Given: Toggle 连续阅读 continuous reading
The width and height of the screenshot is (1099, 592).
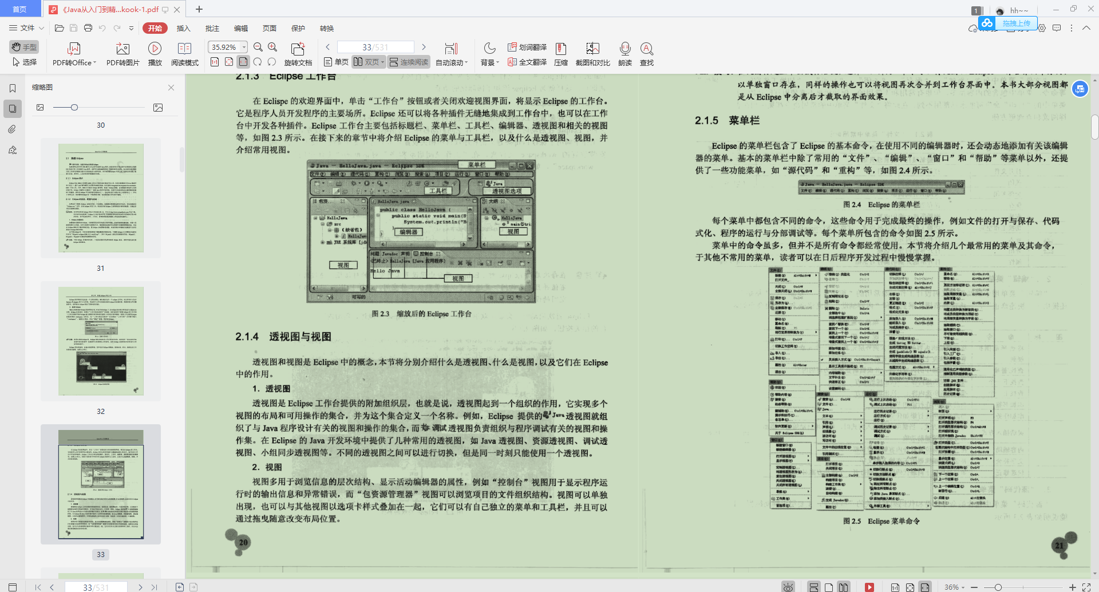Looking at the screenshot, I should [x=409, y=62].
